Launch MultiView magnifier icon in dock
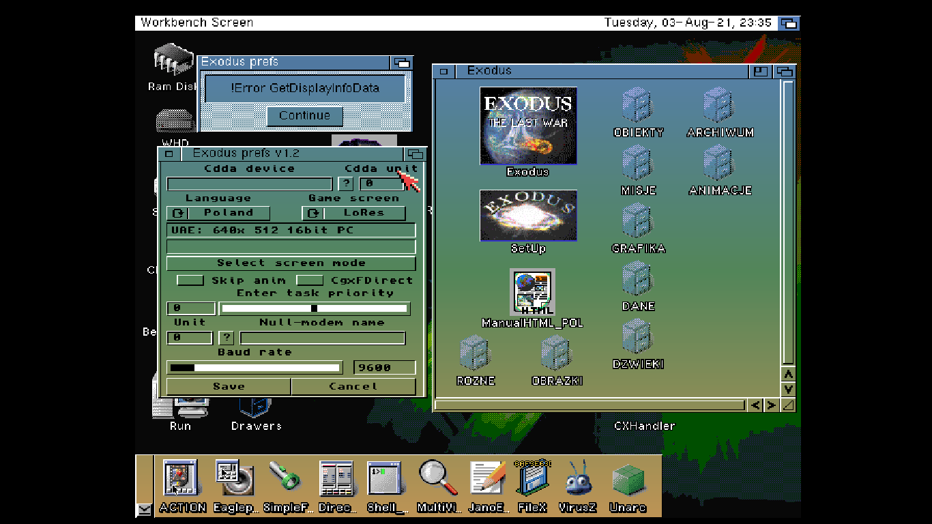The width and height of the screenshot is (932, 524). tap(438, 477)
